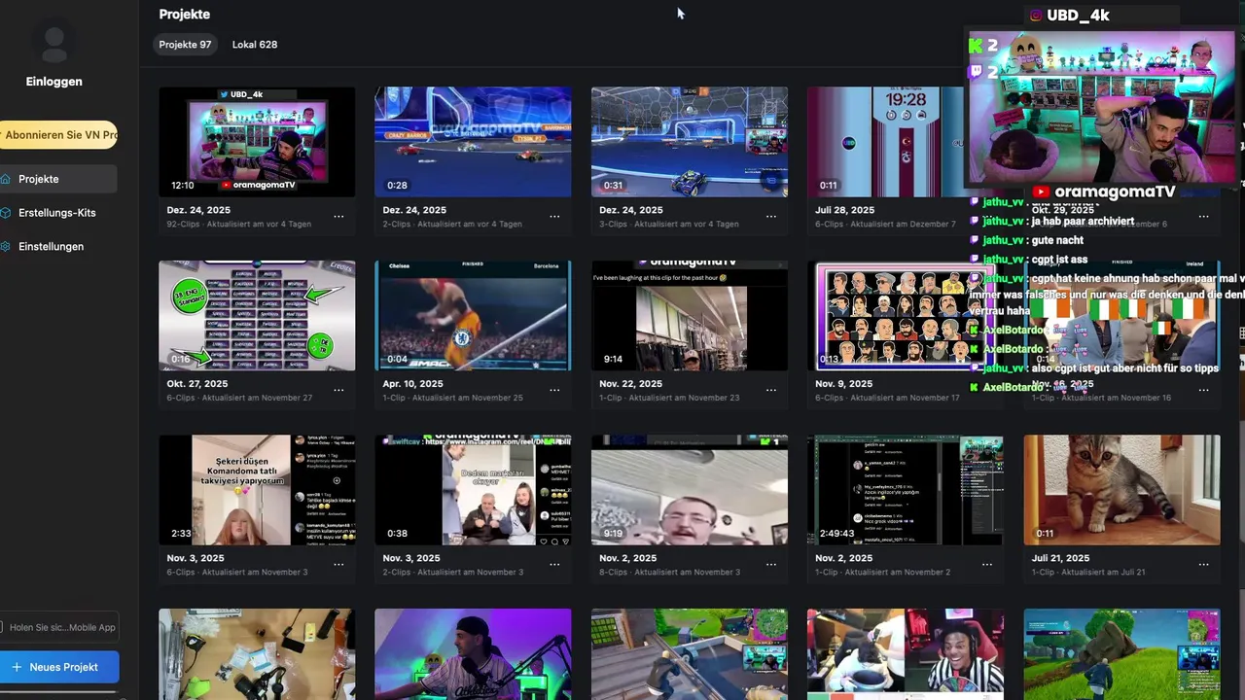Click the home icon beside Projekte in sidebar

coord(4,179)
